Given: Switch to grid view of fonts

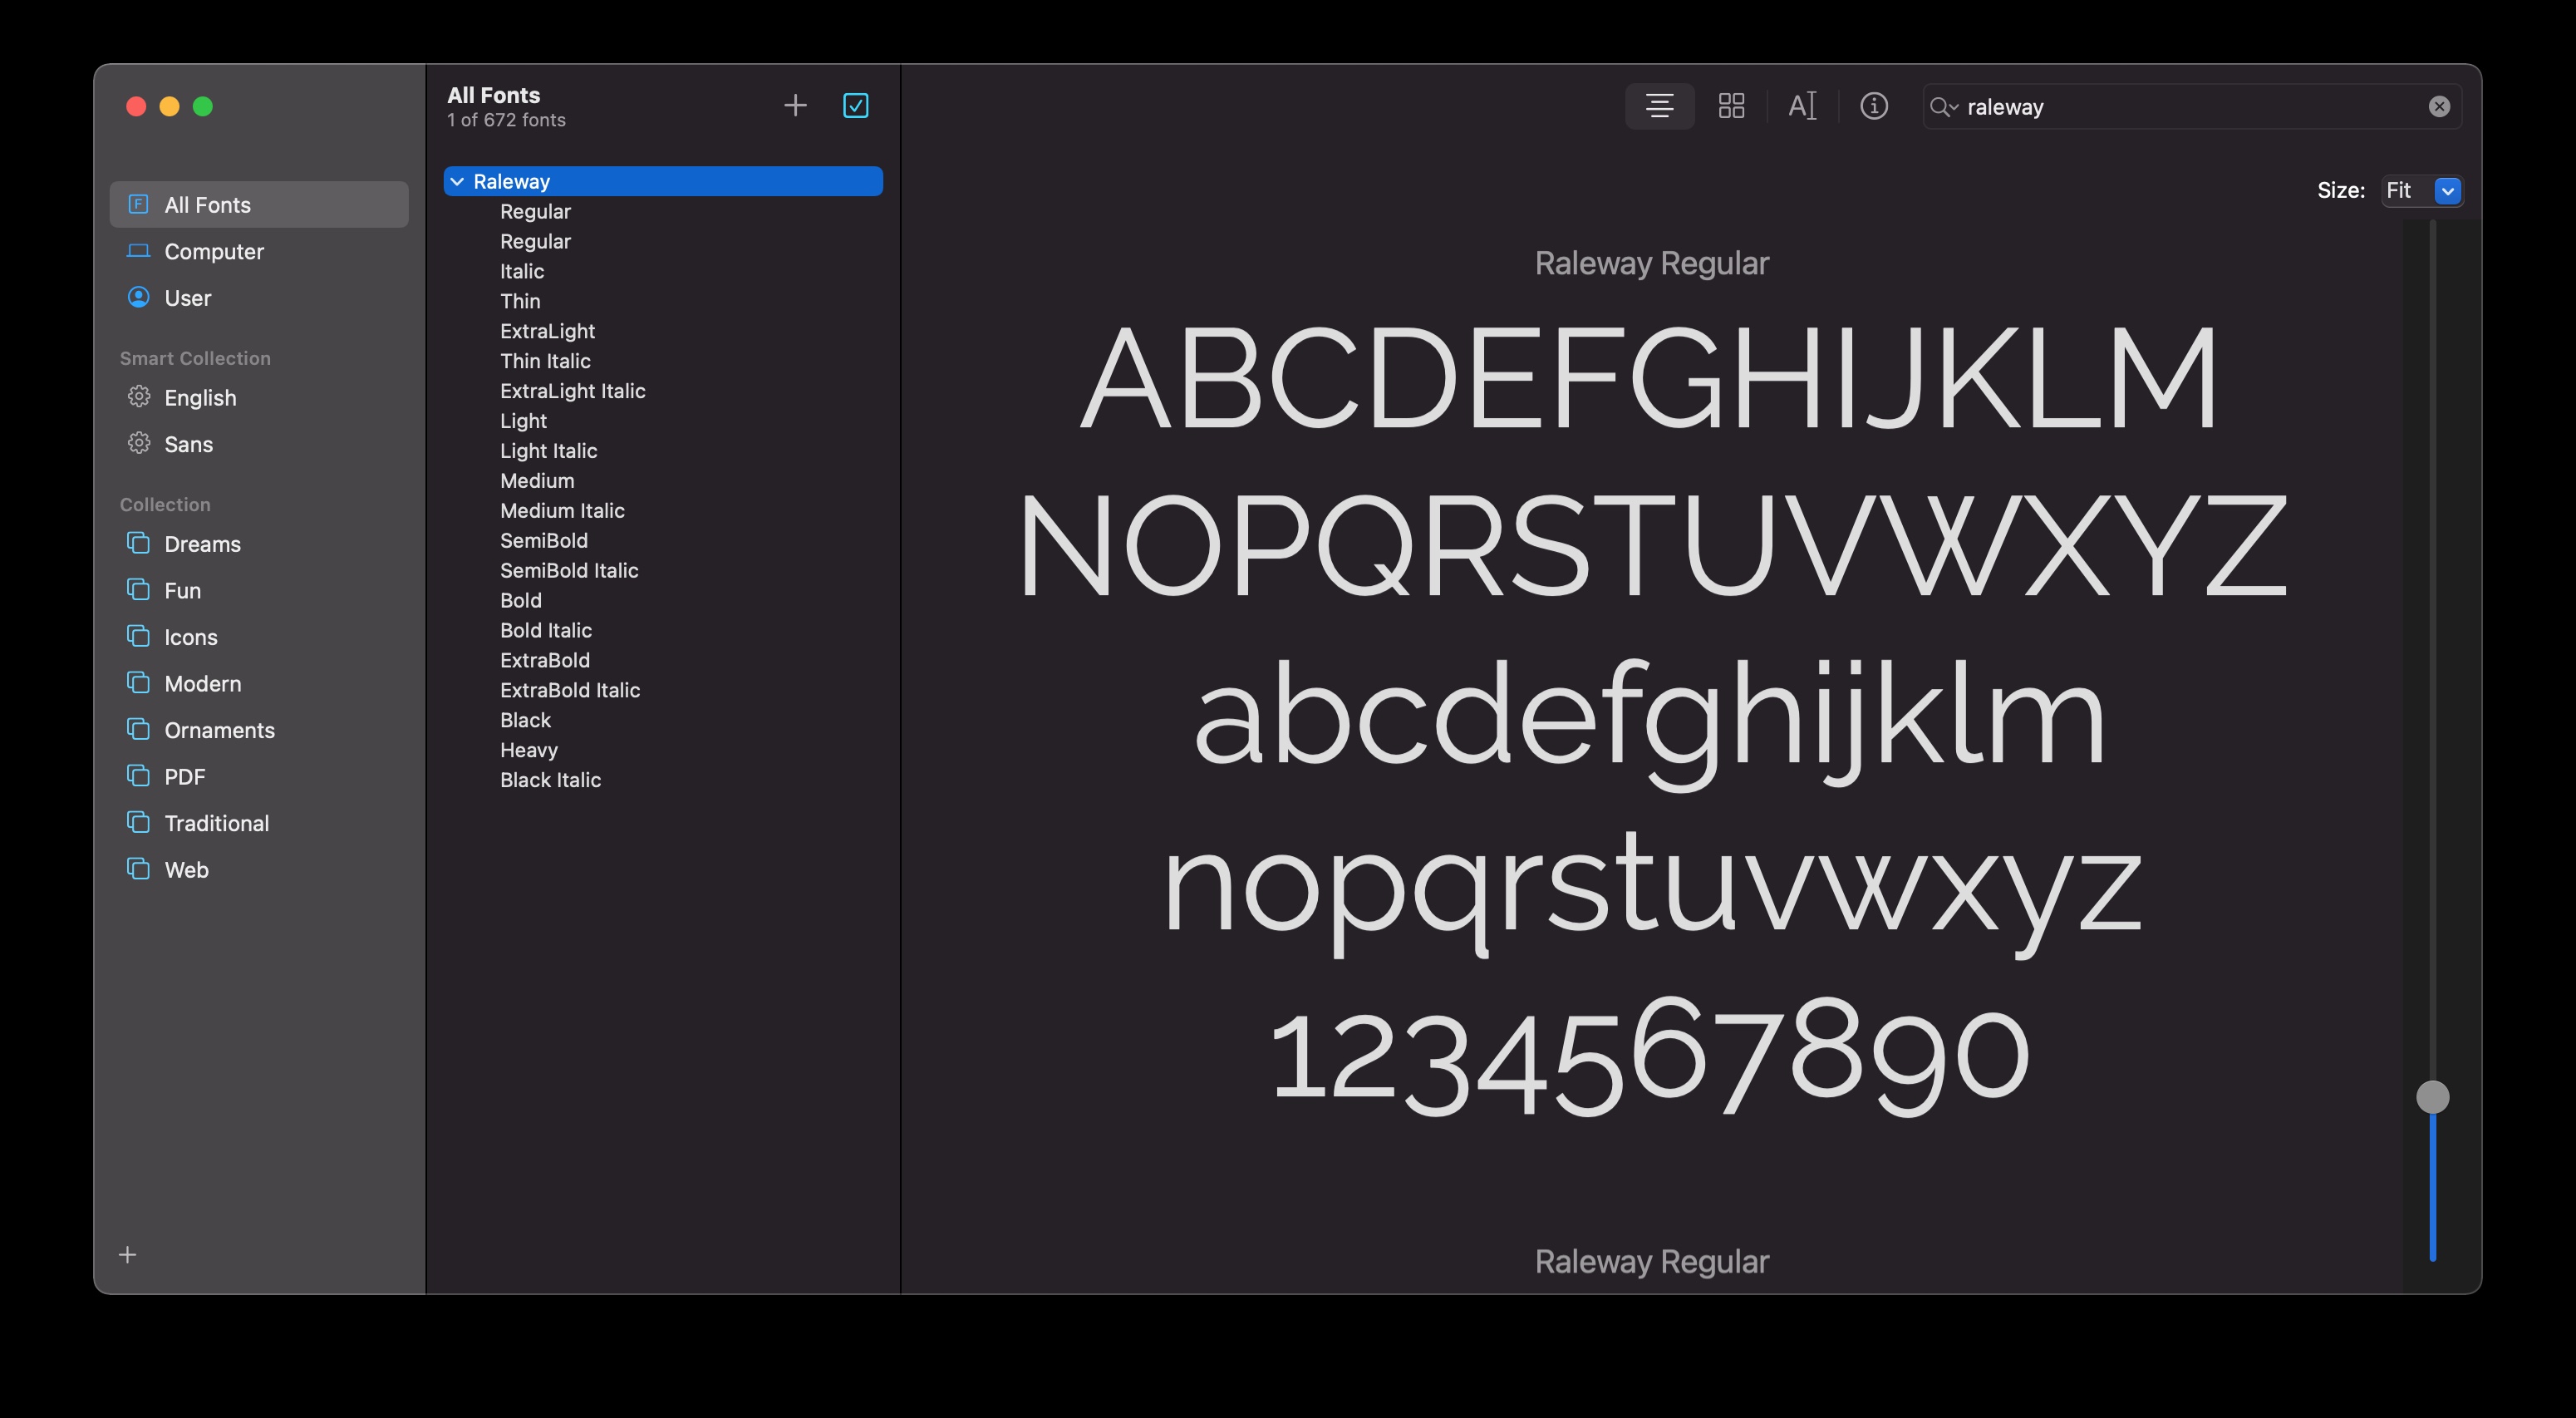Looking at the screenshot, I should 1731,105.
